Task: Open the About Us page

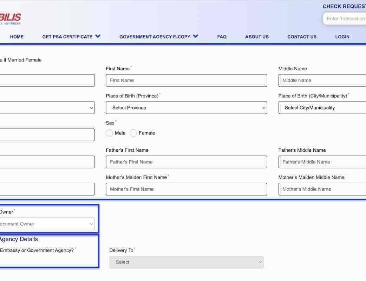Action: [257, 37]
